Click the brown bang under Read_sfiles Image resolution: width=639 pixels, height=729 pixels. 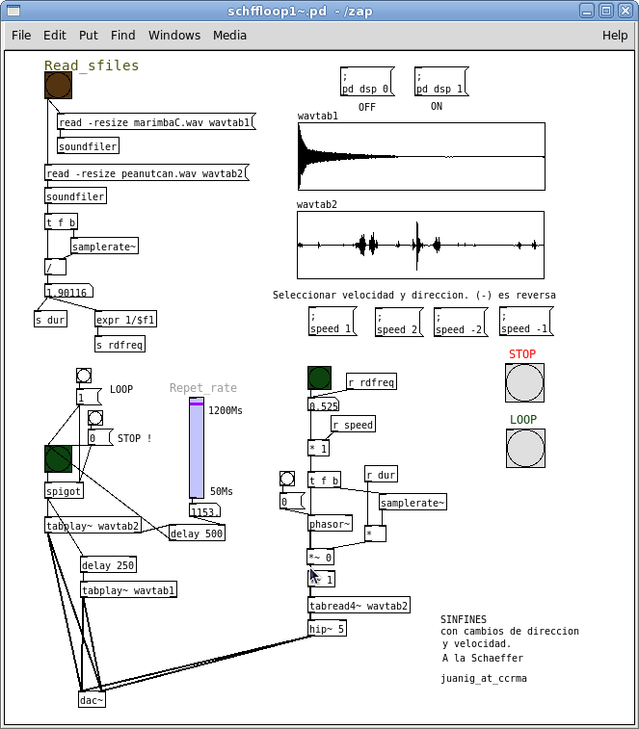pos(58,86)
